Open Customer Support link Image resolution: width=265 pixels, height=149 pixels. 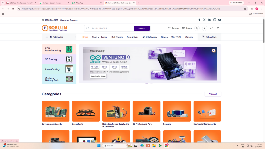[69, 20]
